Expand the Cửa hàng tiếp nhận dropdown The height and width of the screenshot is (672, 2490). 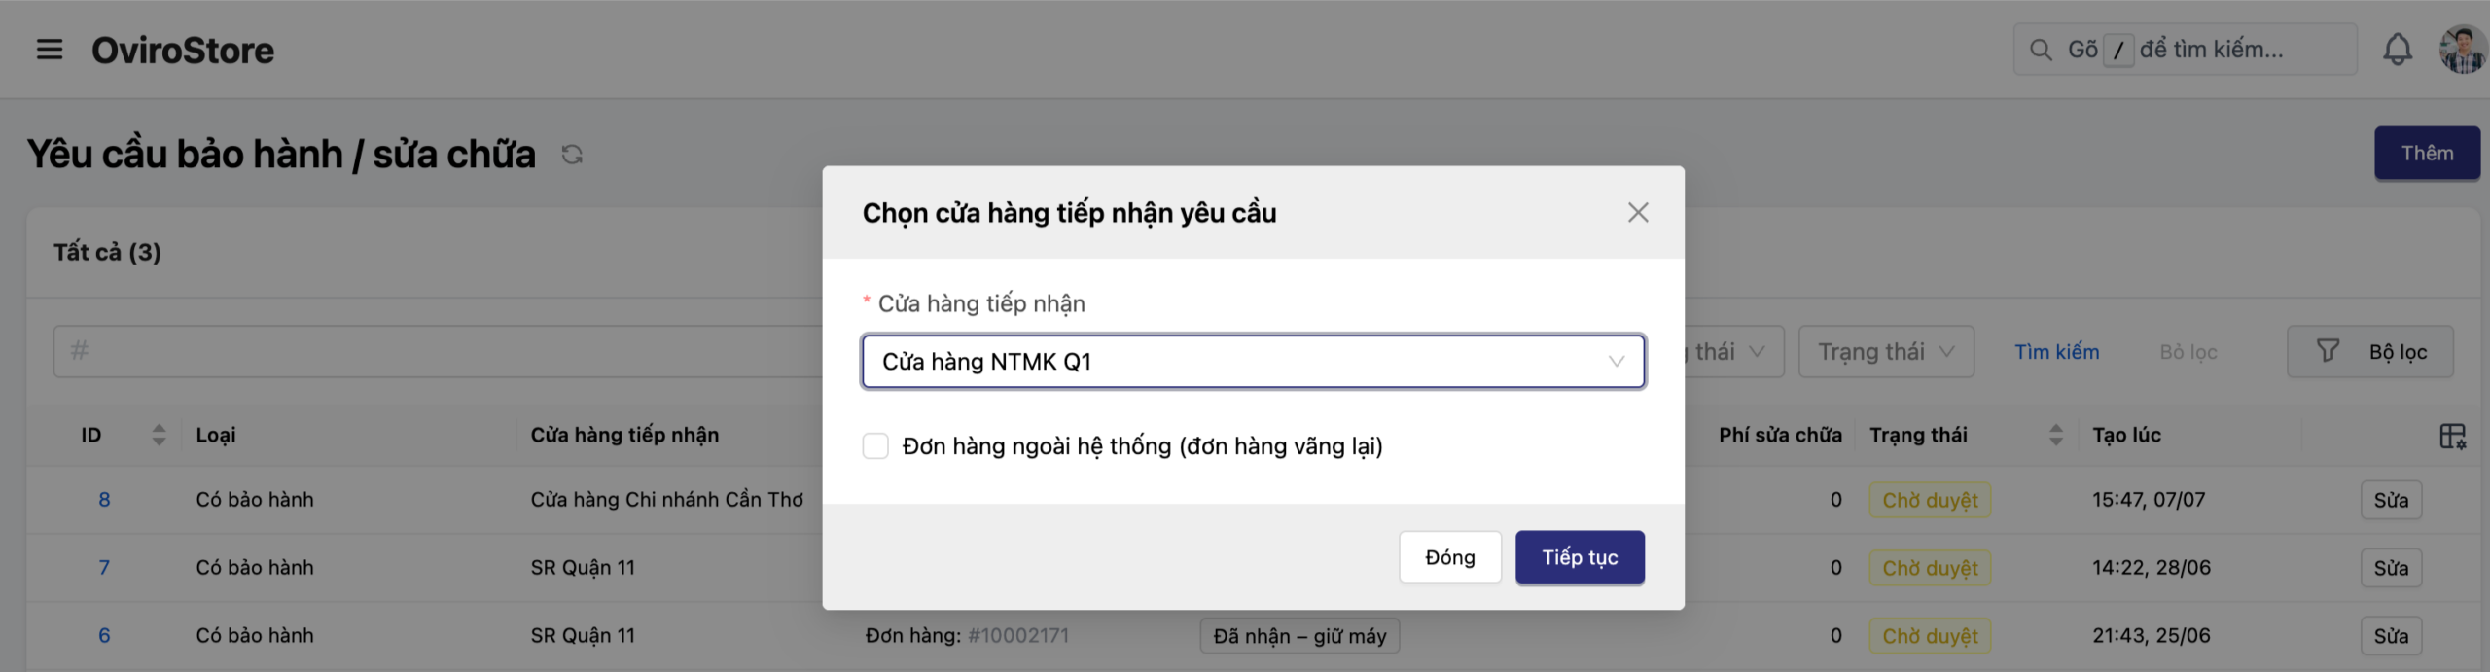(x=1253, y=362)
